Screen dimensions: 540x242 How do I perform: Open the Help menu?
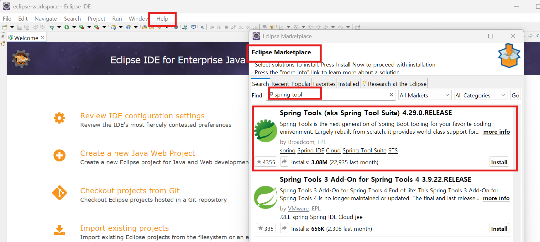pyautogui.click(x=162, y=19)
